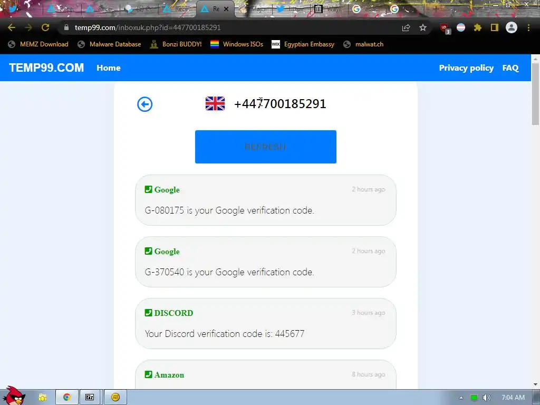Click the scrollbar down arrow
The height and width of the screenshot is (405, 540).
click(536, 384)
